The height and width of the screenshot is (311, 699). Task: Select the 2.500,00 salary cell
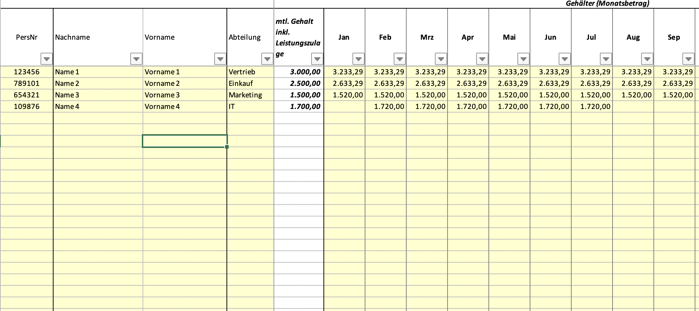coord(299,83)
